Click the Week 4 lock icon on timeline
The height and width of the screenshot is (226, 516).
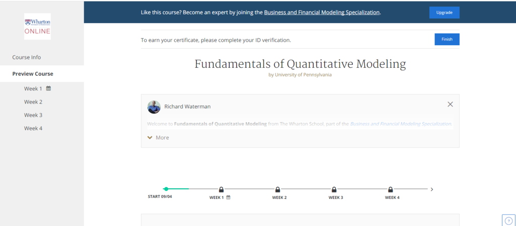[x=391, y=189]
